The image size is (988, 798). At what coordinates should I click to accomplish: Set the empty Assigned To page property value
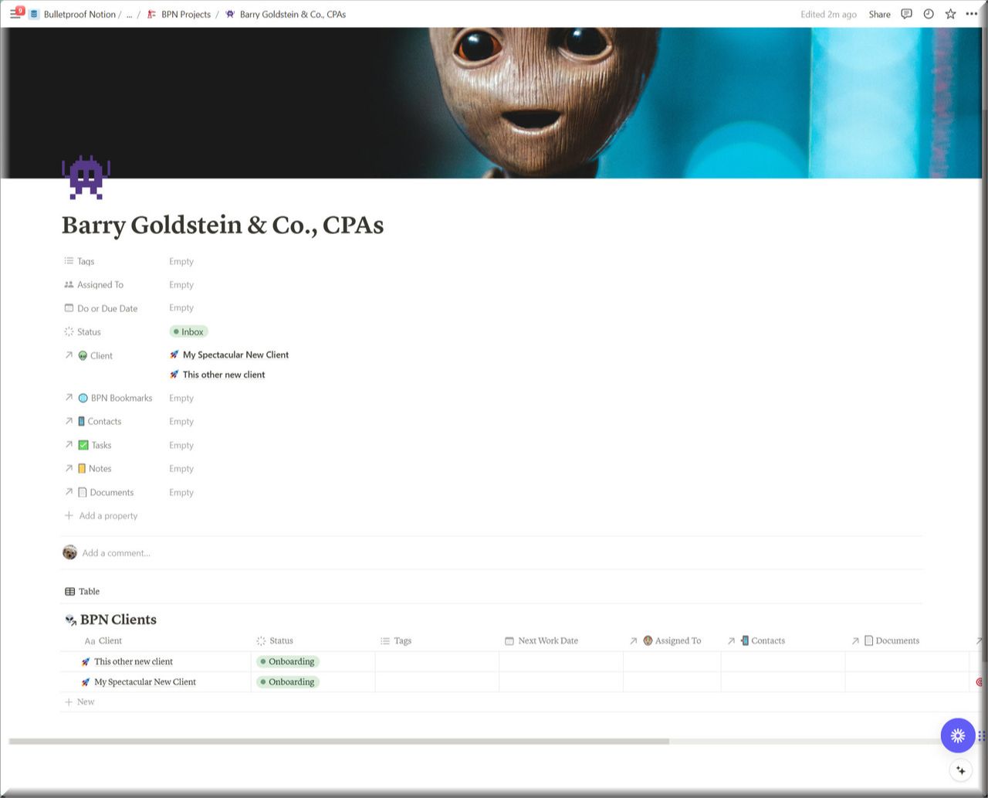(x=181, y=284)
